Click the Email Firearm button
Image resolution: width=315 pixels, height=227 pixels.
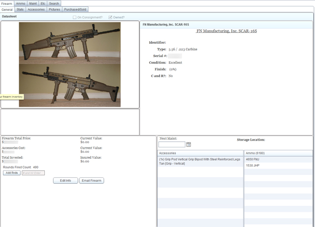[92, 181]
